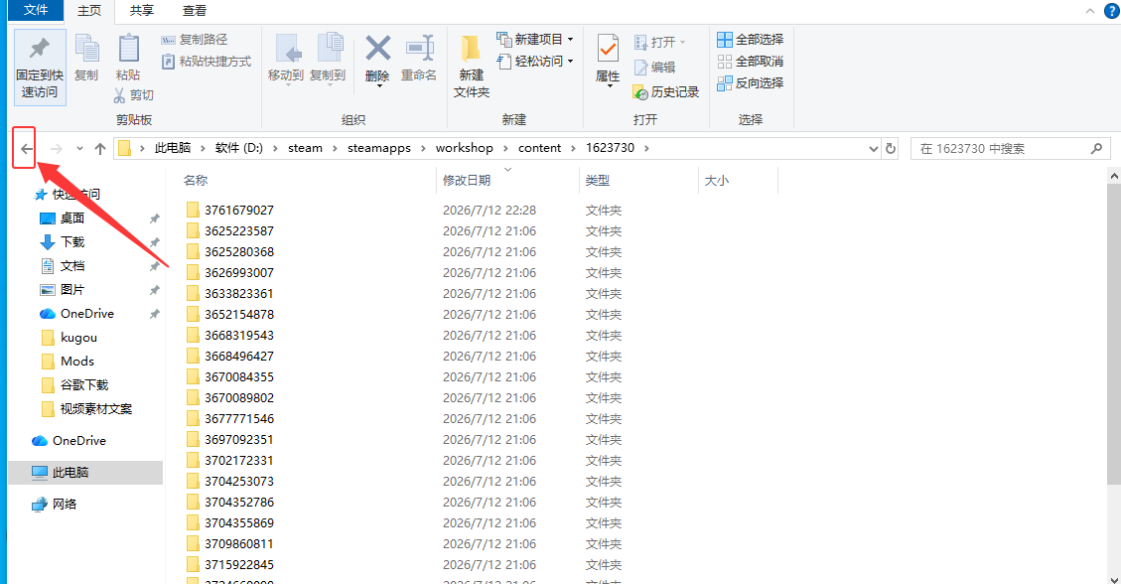Select all items with 全部选择

pyautogui.click(x=750, y=40)
